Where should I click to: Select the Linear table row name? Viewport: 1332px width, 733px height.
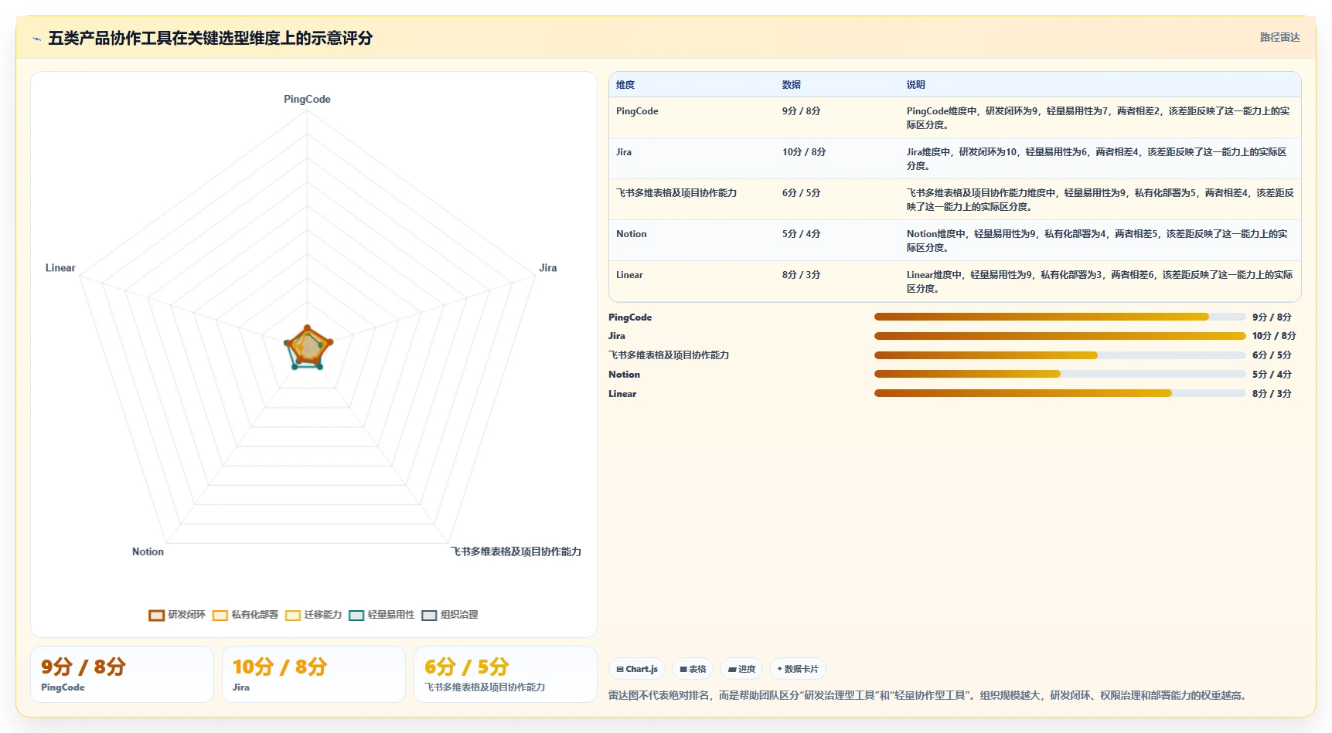(x=629, y=275)
